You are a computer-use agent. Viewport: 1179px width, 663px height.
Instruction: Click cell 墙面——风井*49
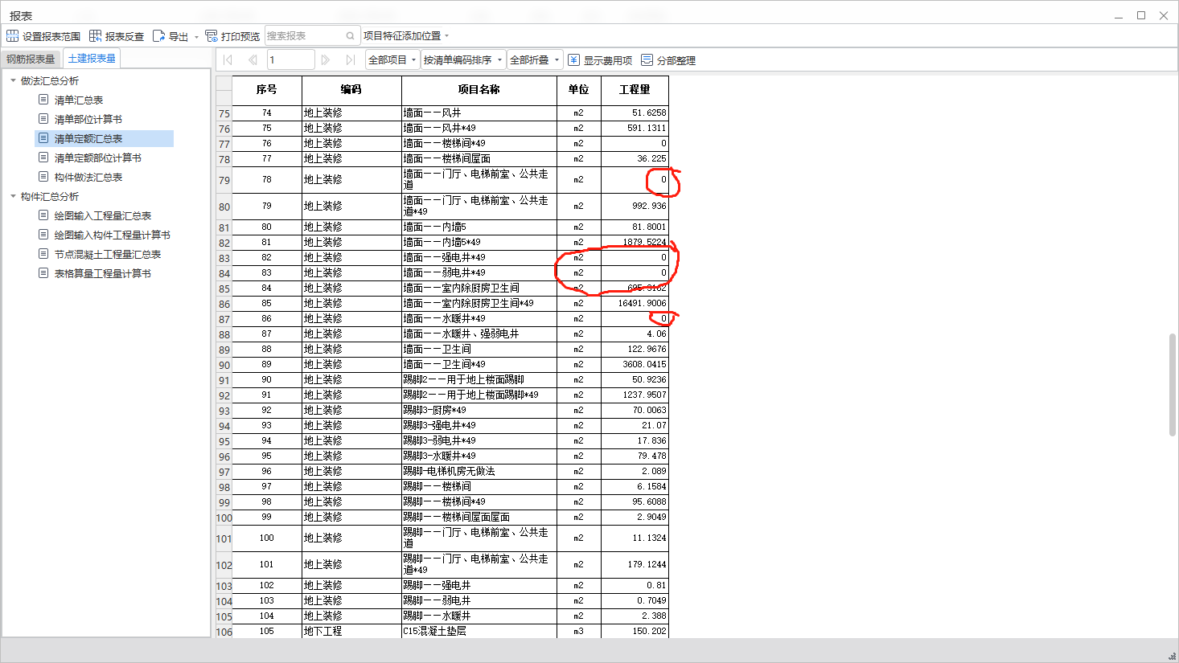click(x=479, y=128)
